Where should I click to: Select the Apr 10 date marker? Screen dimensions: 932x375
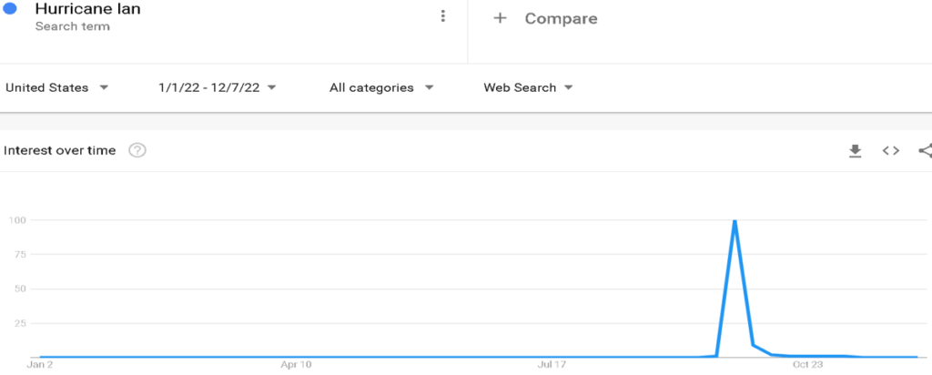296,365
